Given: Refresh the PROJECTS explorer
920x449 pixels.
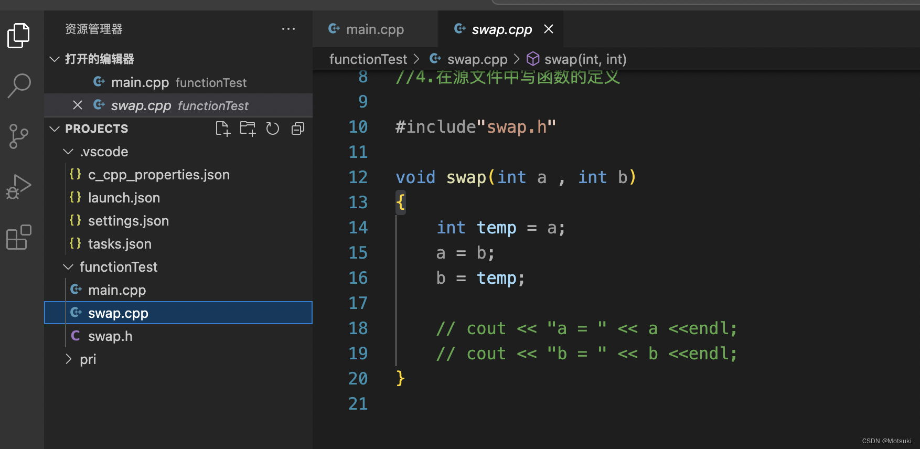Looking at the screenshot, I should 273,129.
